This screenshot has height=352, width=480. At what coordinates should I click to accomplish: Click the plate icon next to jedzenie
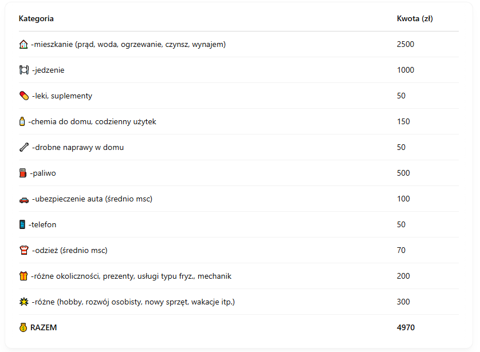pos(23,70)
